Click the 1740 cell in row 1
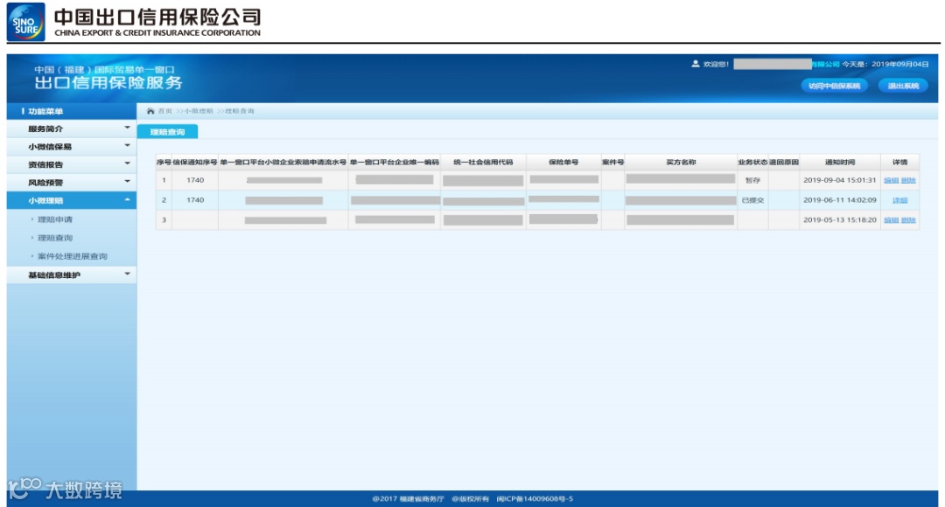945x507 pixels. click(195, 180)
